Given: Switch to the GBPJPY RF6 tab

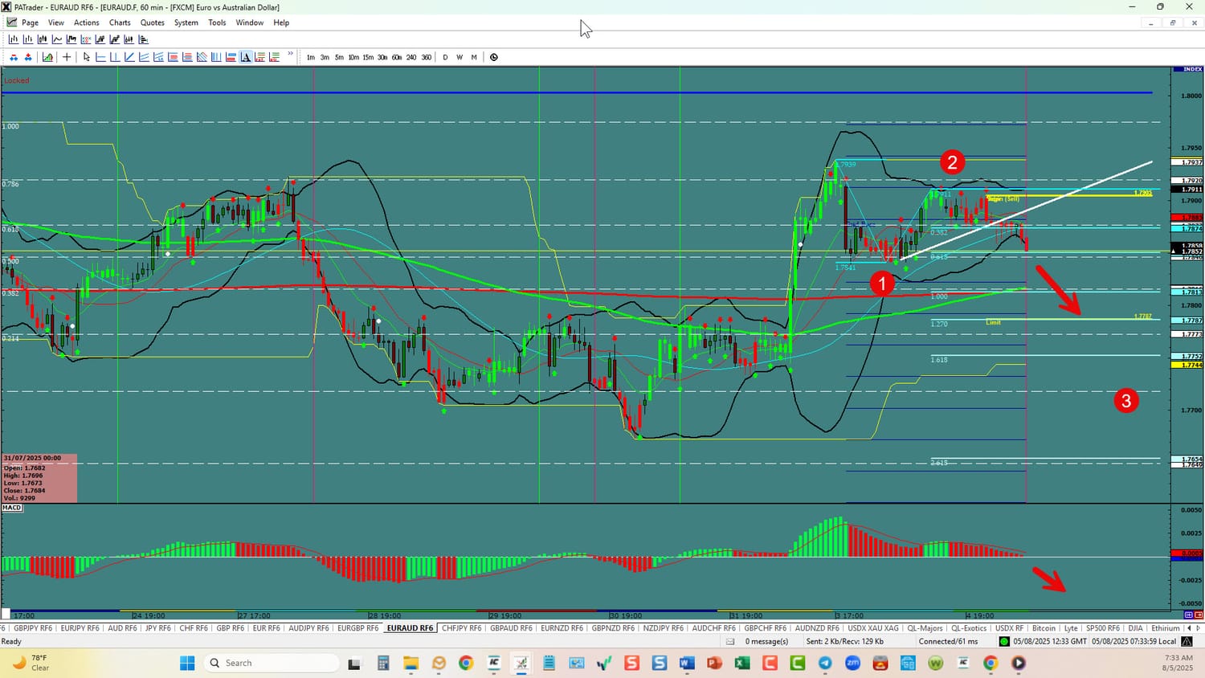Looking at the screenshot, I should [x=33, y=628].
